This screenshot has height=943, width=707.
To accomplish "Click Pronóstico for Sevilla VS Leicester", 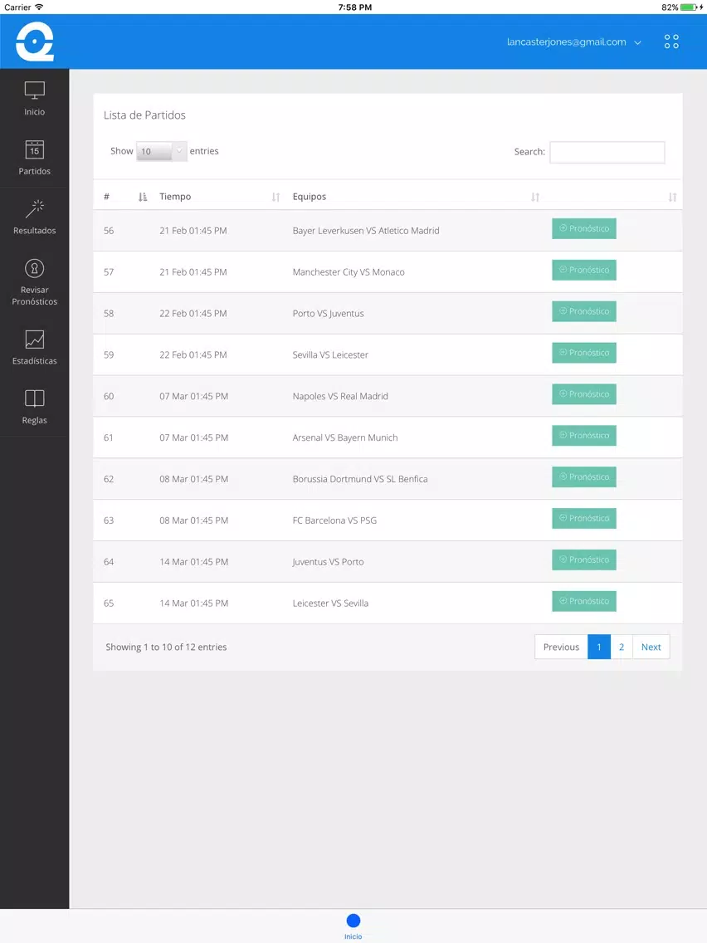I will (583, 353).
